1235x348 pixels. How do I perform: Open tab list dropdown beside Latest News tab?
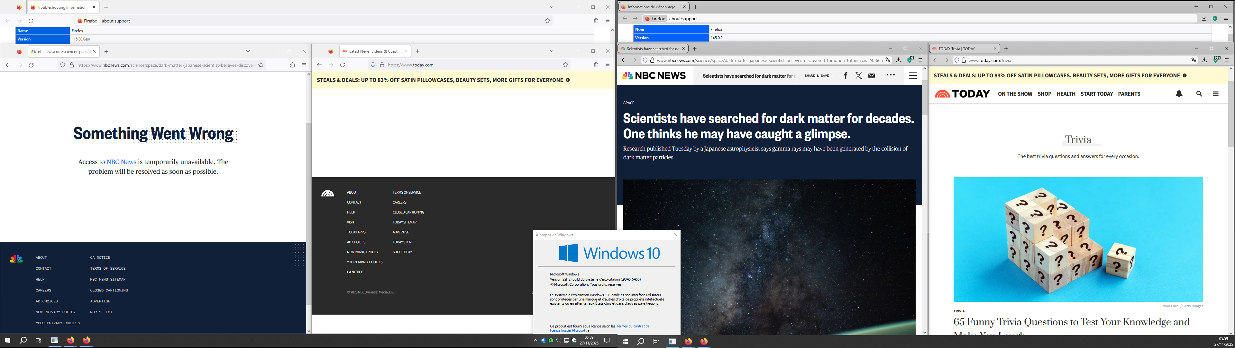[551, 51]
